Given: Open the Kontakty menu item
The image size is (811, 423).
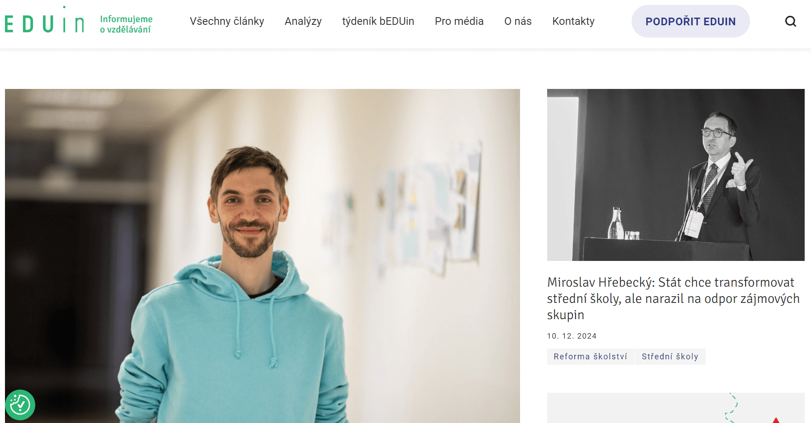Looking at the screenshot, I should (x=573, y=21).
